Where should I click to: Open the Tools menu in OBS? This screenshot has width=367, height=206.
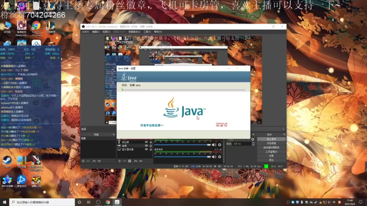click(x=147, y=32)
